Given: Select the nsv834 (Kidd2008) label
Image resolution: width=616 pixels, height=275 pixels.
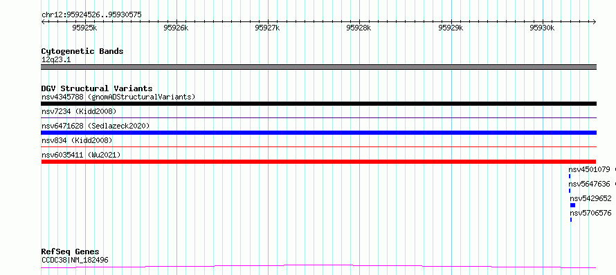Looking at the screenshot, I should (77, 140).
